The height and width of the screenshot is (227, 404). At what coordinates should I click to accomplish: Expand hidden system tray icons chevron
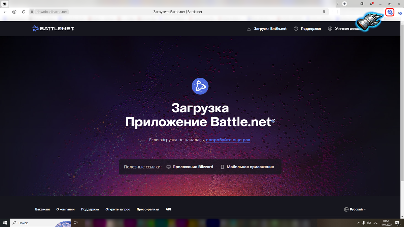pos(358,223)
